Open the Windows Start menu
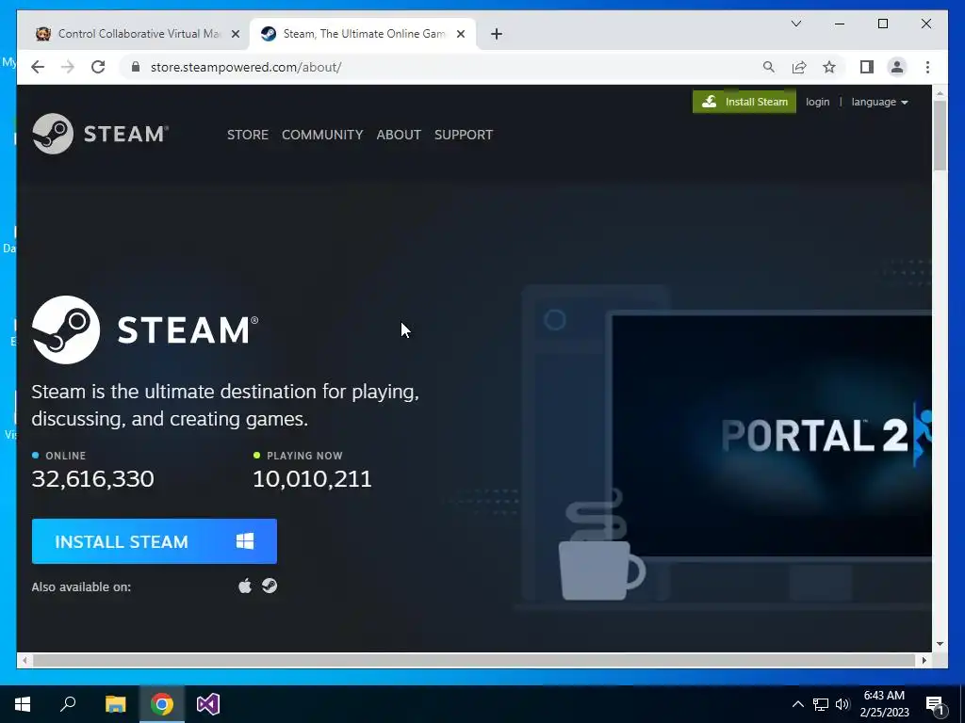 [x=23, y=704]
